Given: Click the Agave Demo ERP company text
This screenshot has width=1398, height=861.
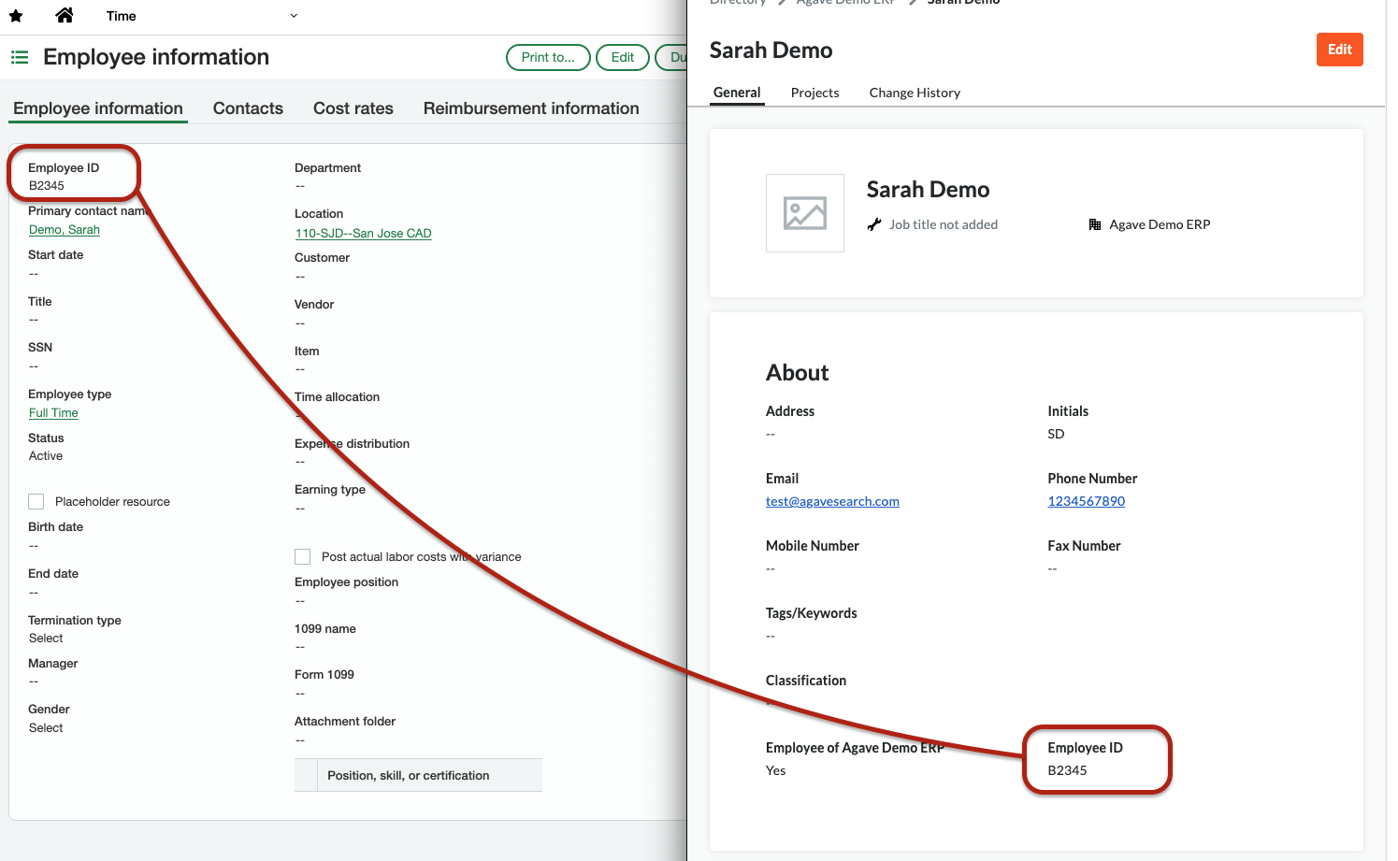Looking at the screenshot, I should point(1160,224).
